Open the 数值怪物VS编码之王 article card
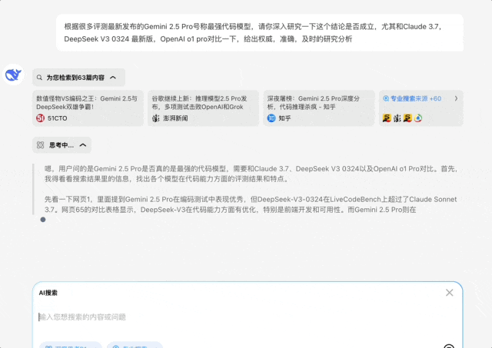The height and width of the screenshot is (348, 492). point(88,103)
